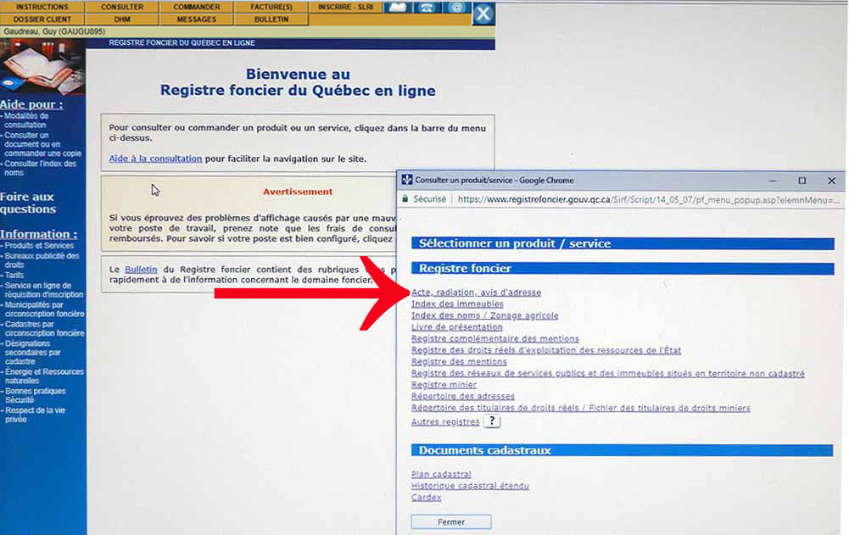The width and height of the screenshot is (849, 535).
Task: Click the blue X exit icon
Action: (x=483, y=13)
